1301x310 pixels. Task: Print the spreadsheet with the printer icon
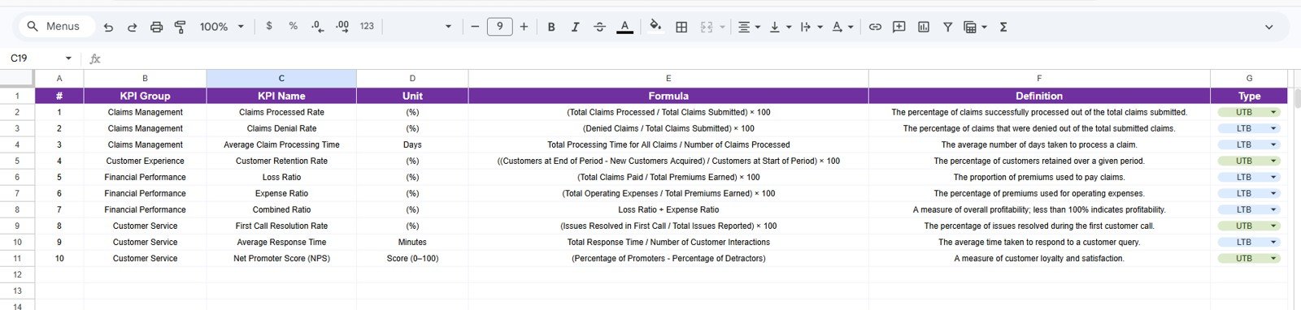click(x=156, y=27)
